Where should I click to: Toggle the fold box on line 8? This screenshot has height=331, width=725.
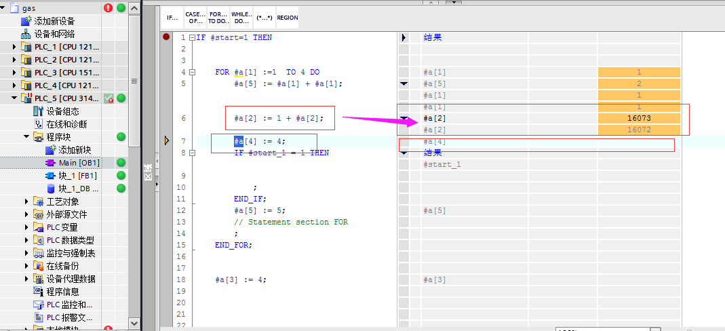192,153
